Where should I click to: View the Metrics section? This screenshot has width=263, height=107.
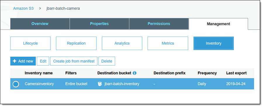click(x=168, y=43)
